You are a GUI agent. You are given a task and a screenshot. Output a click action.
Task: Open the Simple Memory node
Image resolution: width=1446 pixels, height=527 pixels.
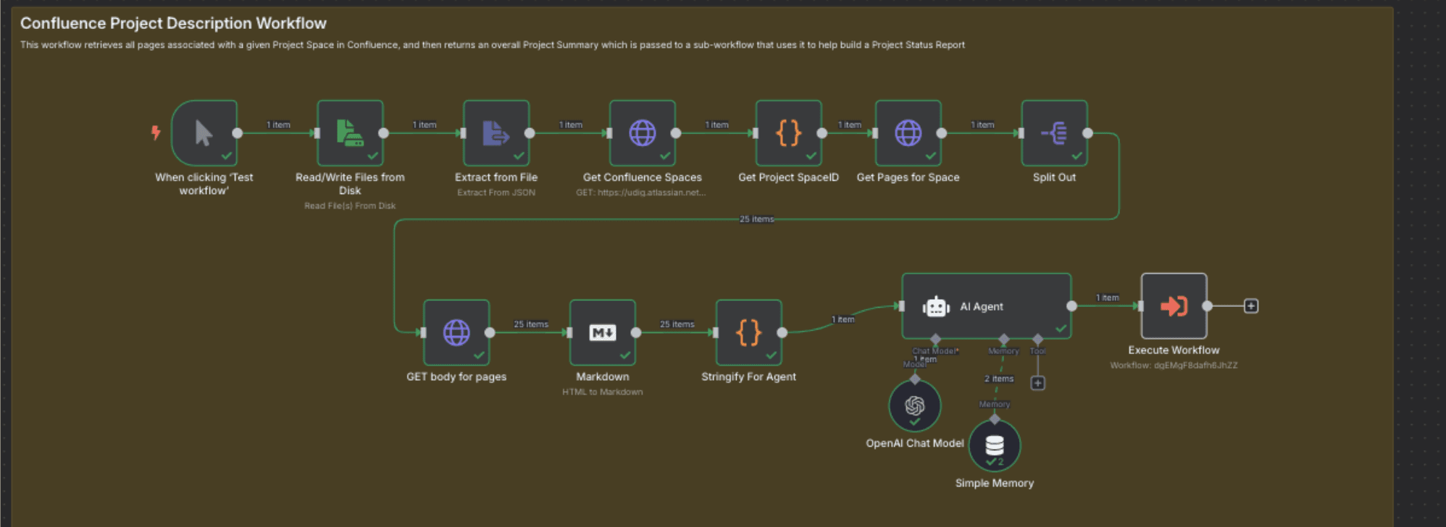[x=995, y=445]
